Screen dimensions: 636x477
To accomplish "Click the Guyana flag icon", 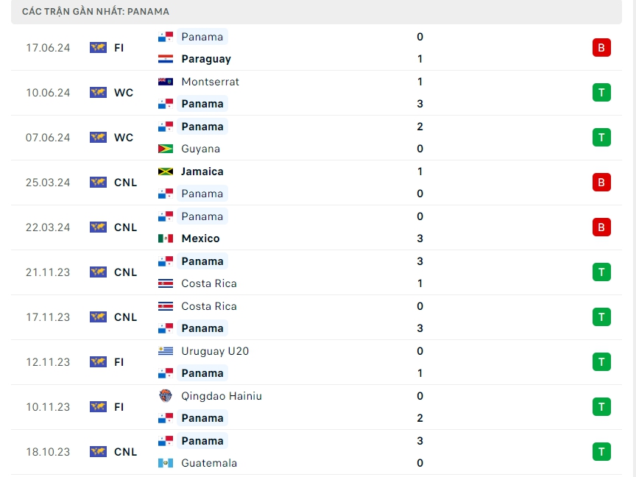I will pyautogui.click(x=166, y=149).
